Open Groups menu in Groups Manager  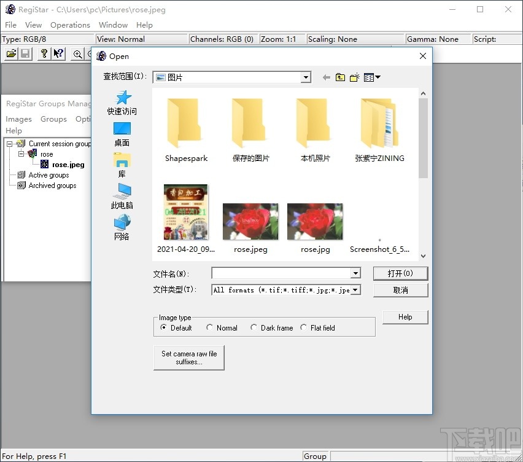[53, 119]
